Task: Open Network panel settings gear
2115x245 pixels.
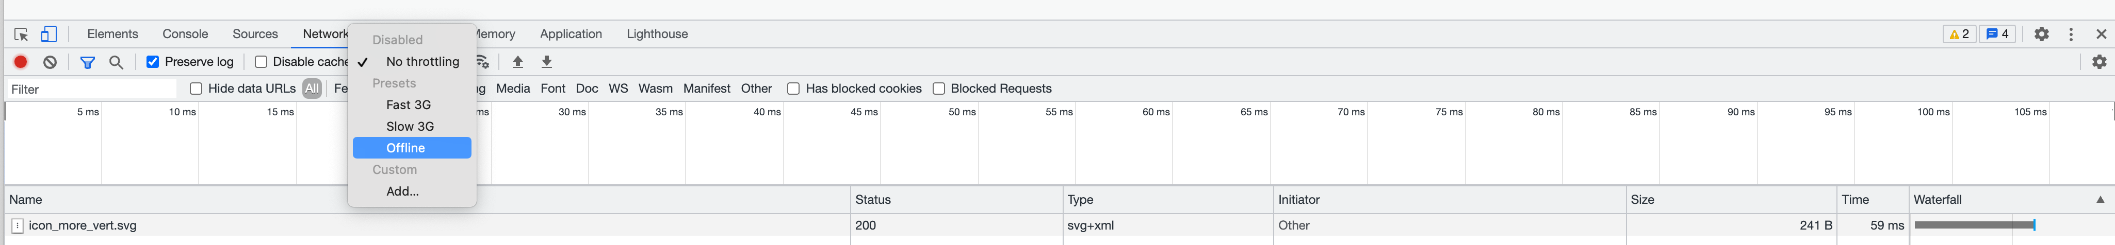Action: click(x=2098, y=61)
